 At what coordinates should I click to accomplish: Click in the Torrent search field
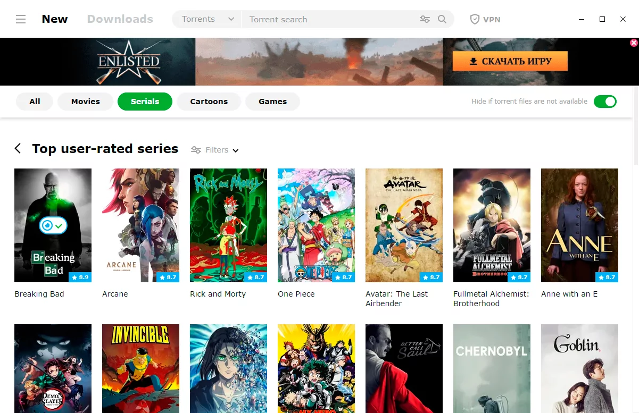tap(330, 19)
